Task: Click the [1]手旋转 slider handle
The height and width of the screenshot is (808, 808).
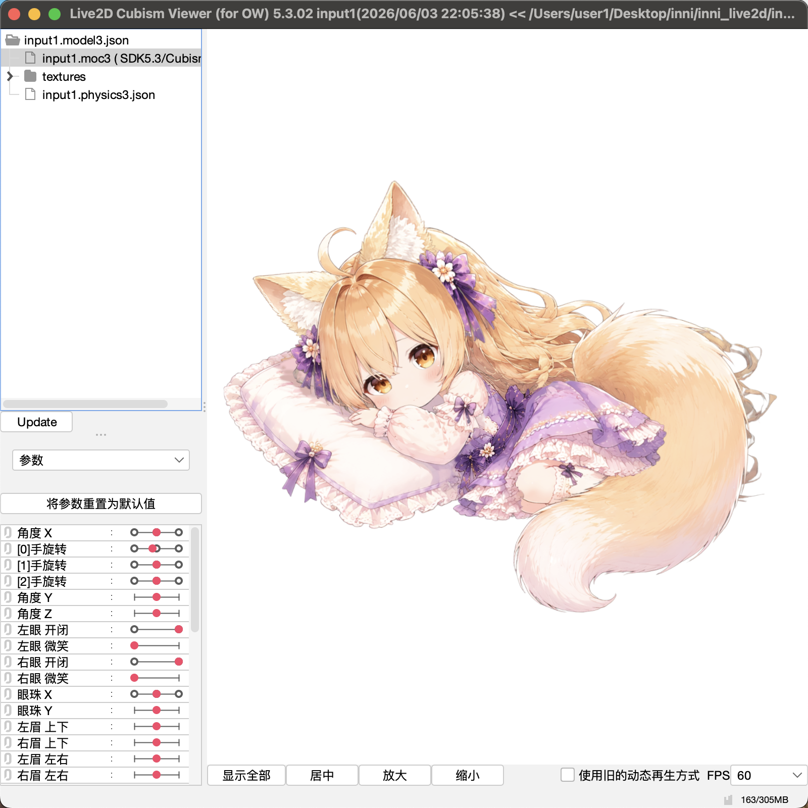Action: point(157,565)
